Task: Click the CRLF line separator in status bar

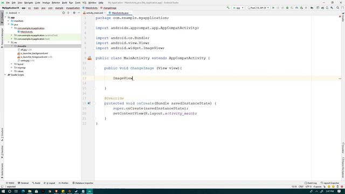Action: coord(301,186)
